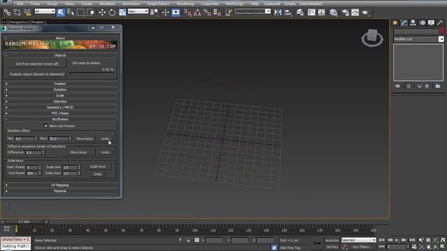447x251 pixels.
Task: Toggle Allow sub-frames checkbox
Action: [x=45, y=125]
